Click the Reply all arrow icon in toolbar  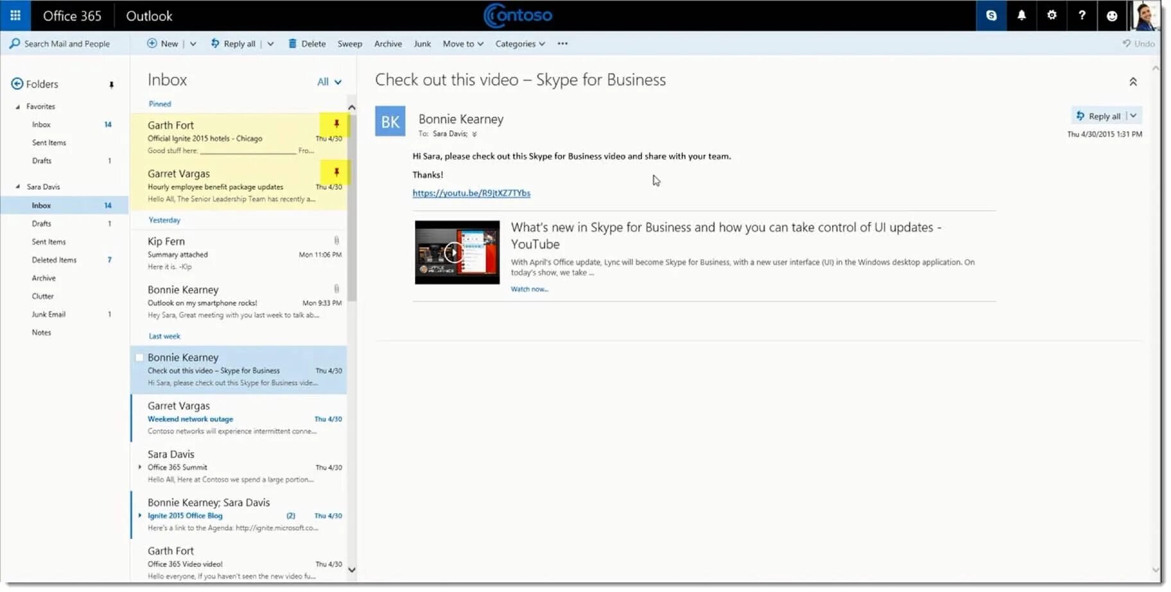(215, 44)
